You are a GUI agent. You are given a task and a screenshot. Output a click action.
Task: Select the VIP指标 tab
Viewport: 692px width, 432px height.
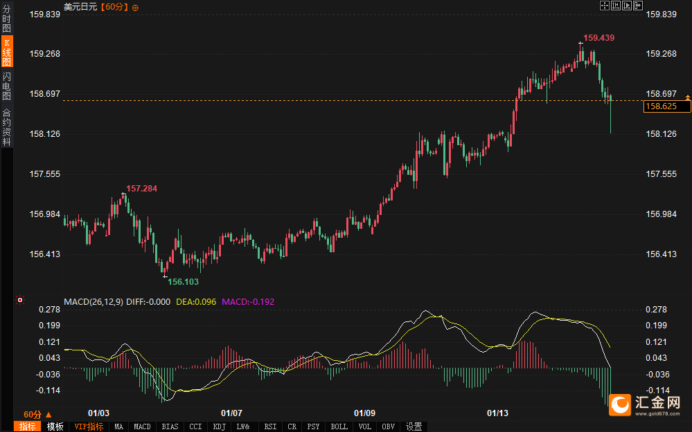[x=89, y=426]
